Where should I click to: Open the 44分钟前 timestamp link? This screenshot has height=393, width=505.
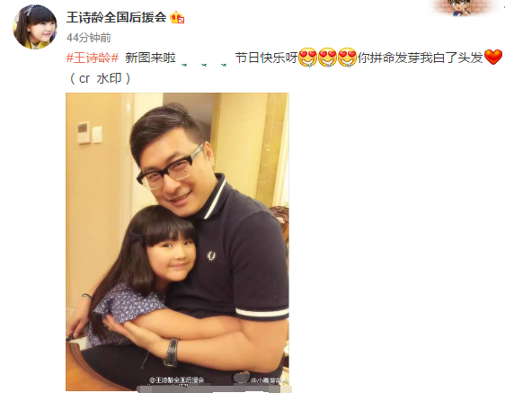pyautogui.click(x=89, y=38)
